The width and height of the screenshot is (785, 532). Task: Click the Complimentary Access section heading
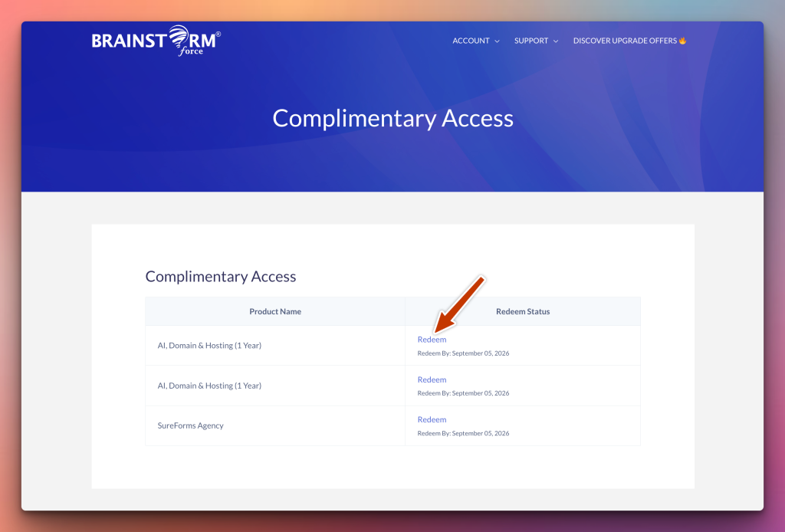221,276
